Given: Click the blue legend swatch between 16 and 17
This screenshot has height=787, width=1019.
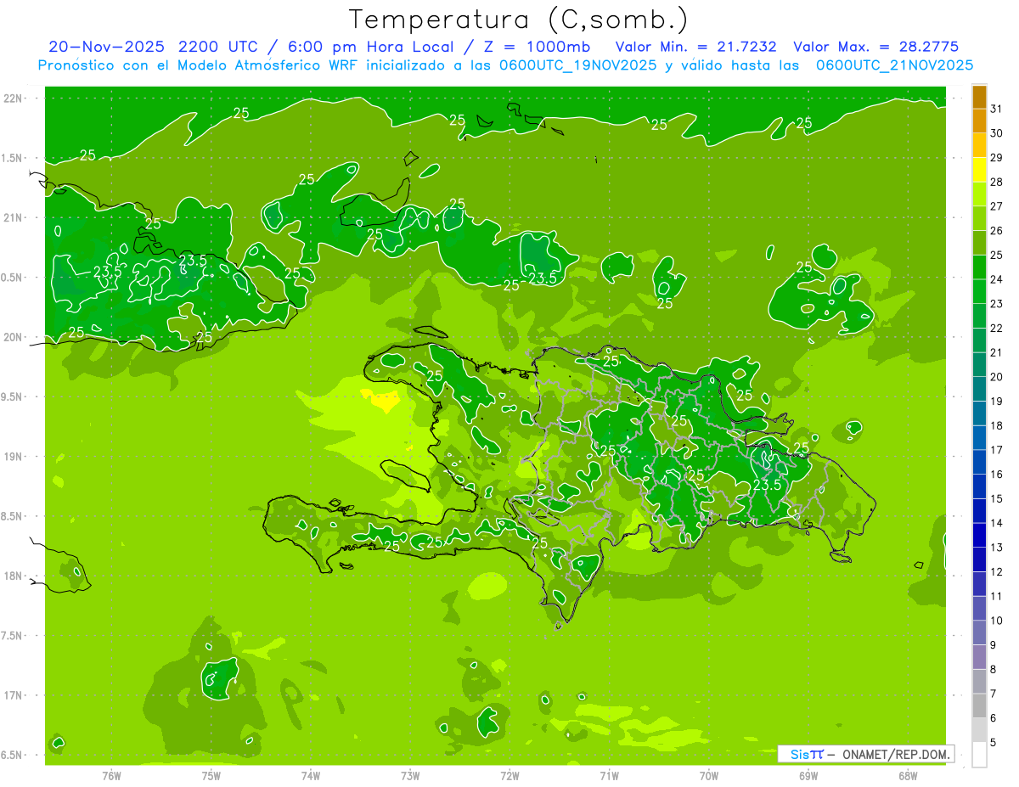Looking at the screenshot, I should [979, 462].
